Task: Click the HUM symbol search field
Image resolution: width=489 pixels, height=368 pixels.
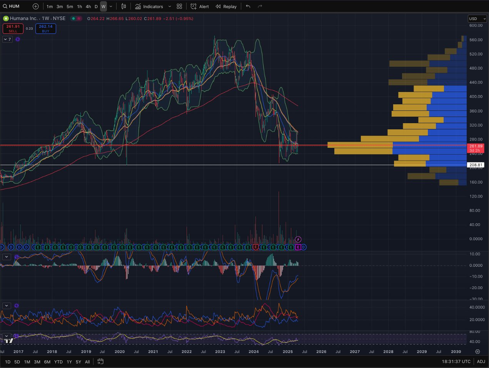Action: coord(14,7)
